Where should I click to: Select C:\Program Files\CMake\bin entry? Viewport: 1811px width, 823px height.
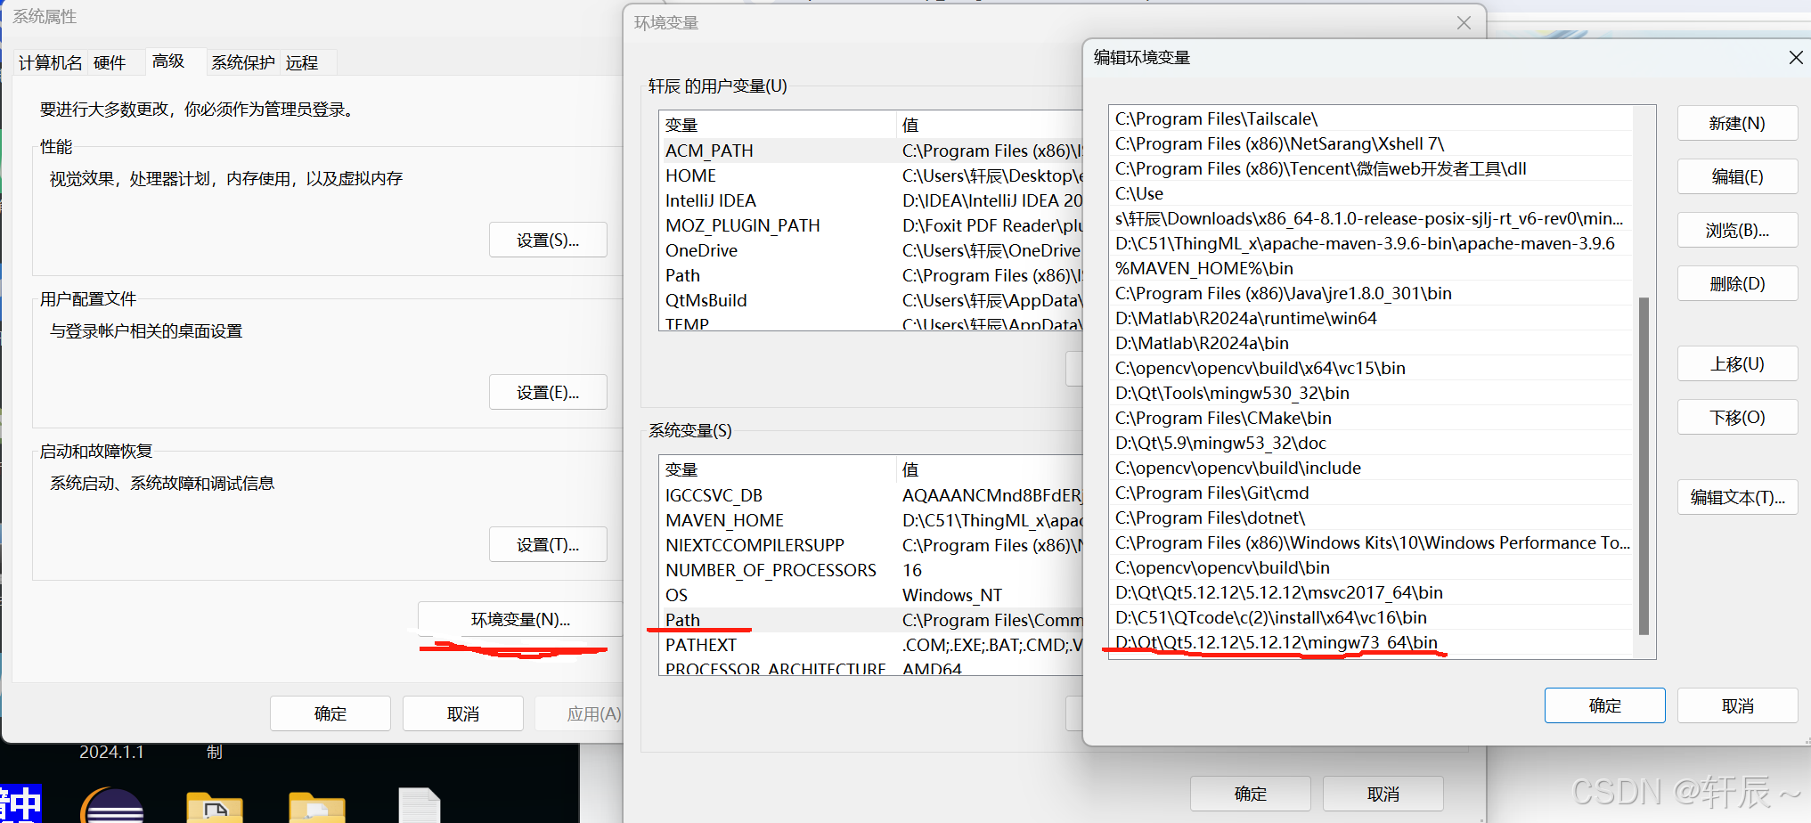coord(1371,418)
